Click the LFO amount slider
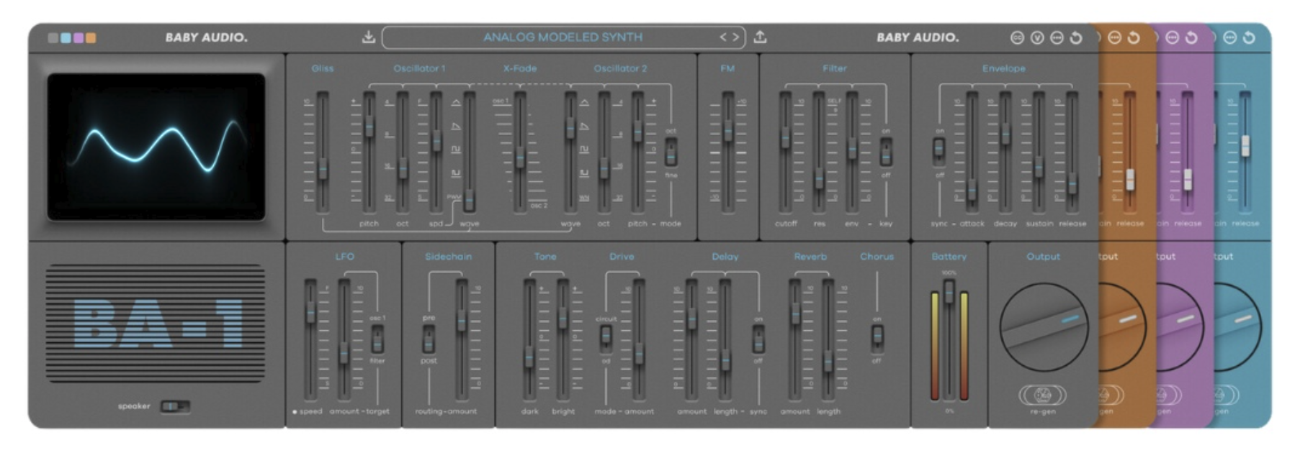Viewport: 1295px width, 453px height. 344,339
